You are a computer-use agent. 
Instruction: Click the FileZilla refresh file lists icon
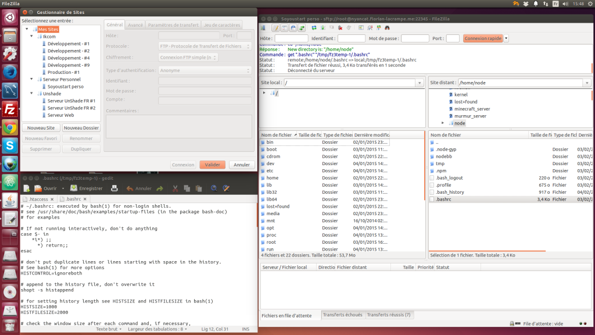click(313, 28)
